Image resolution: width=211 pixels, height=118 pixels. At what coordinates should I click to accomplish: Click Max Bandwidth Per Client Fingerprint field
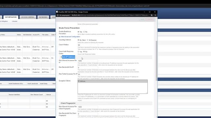click(88, 114)
